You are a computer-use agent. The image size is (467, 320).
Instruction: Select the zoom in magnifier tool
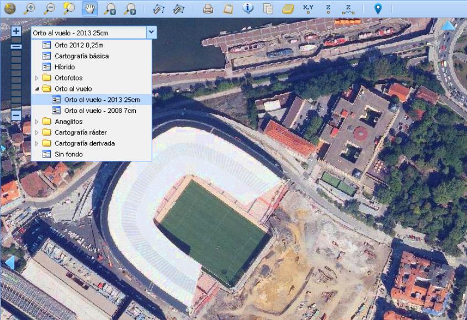29,8
